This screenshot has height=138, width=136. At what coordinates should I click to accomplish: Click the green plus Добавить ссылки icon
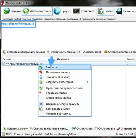[26, 11]
